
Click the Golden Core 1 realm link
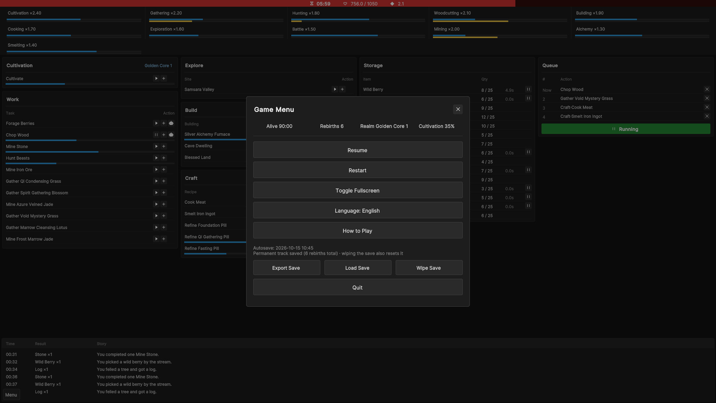coord(158,66)
